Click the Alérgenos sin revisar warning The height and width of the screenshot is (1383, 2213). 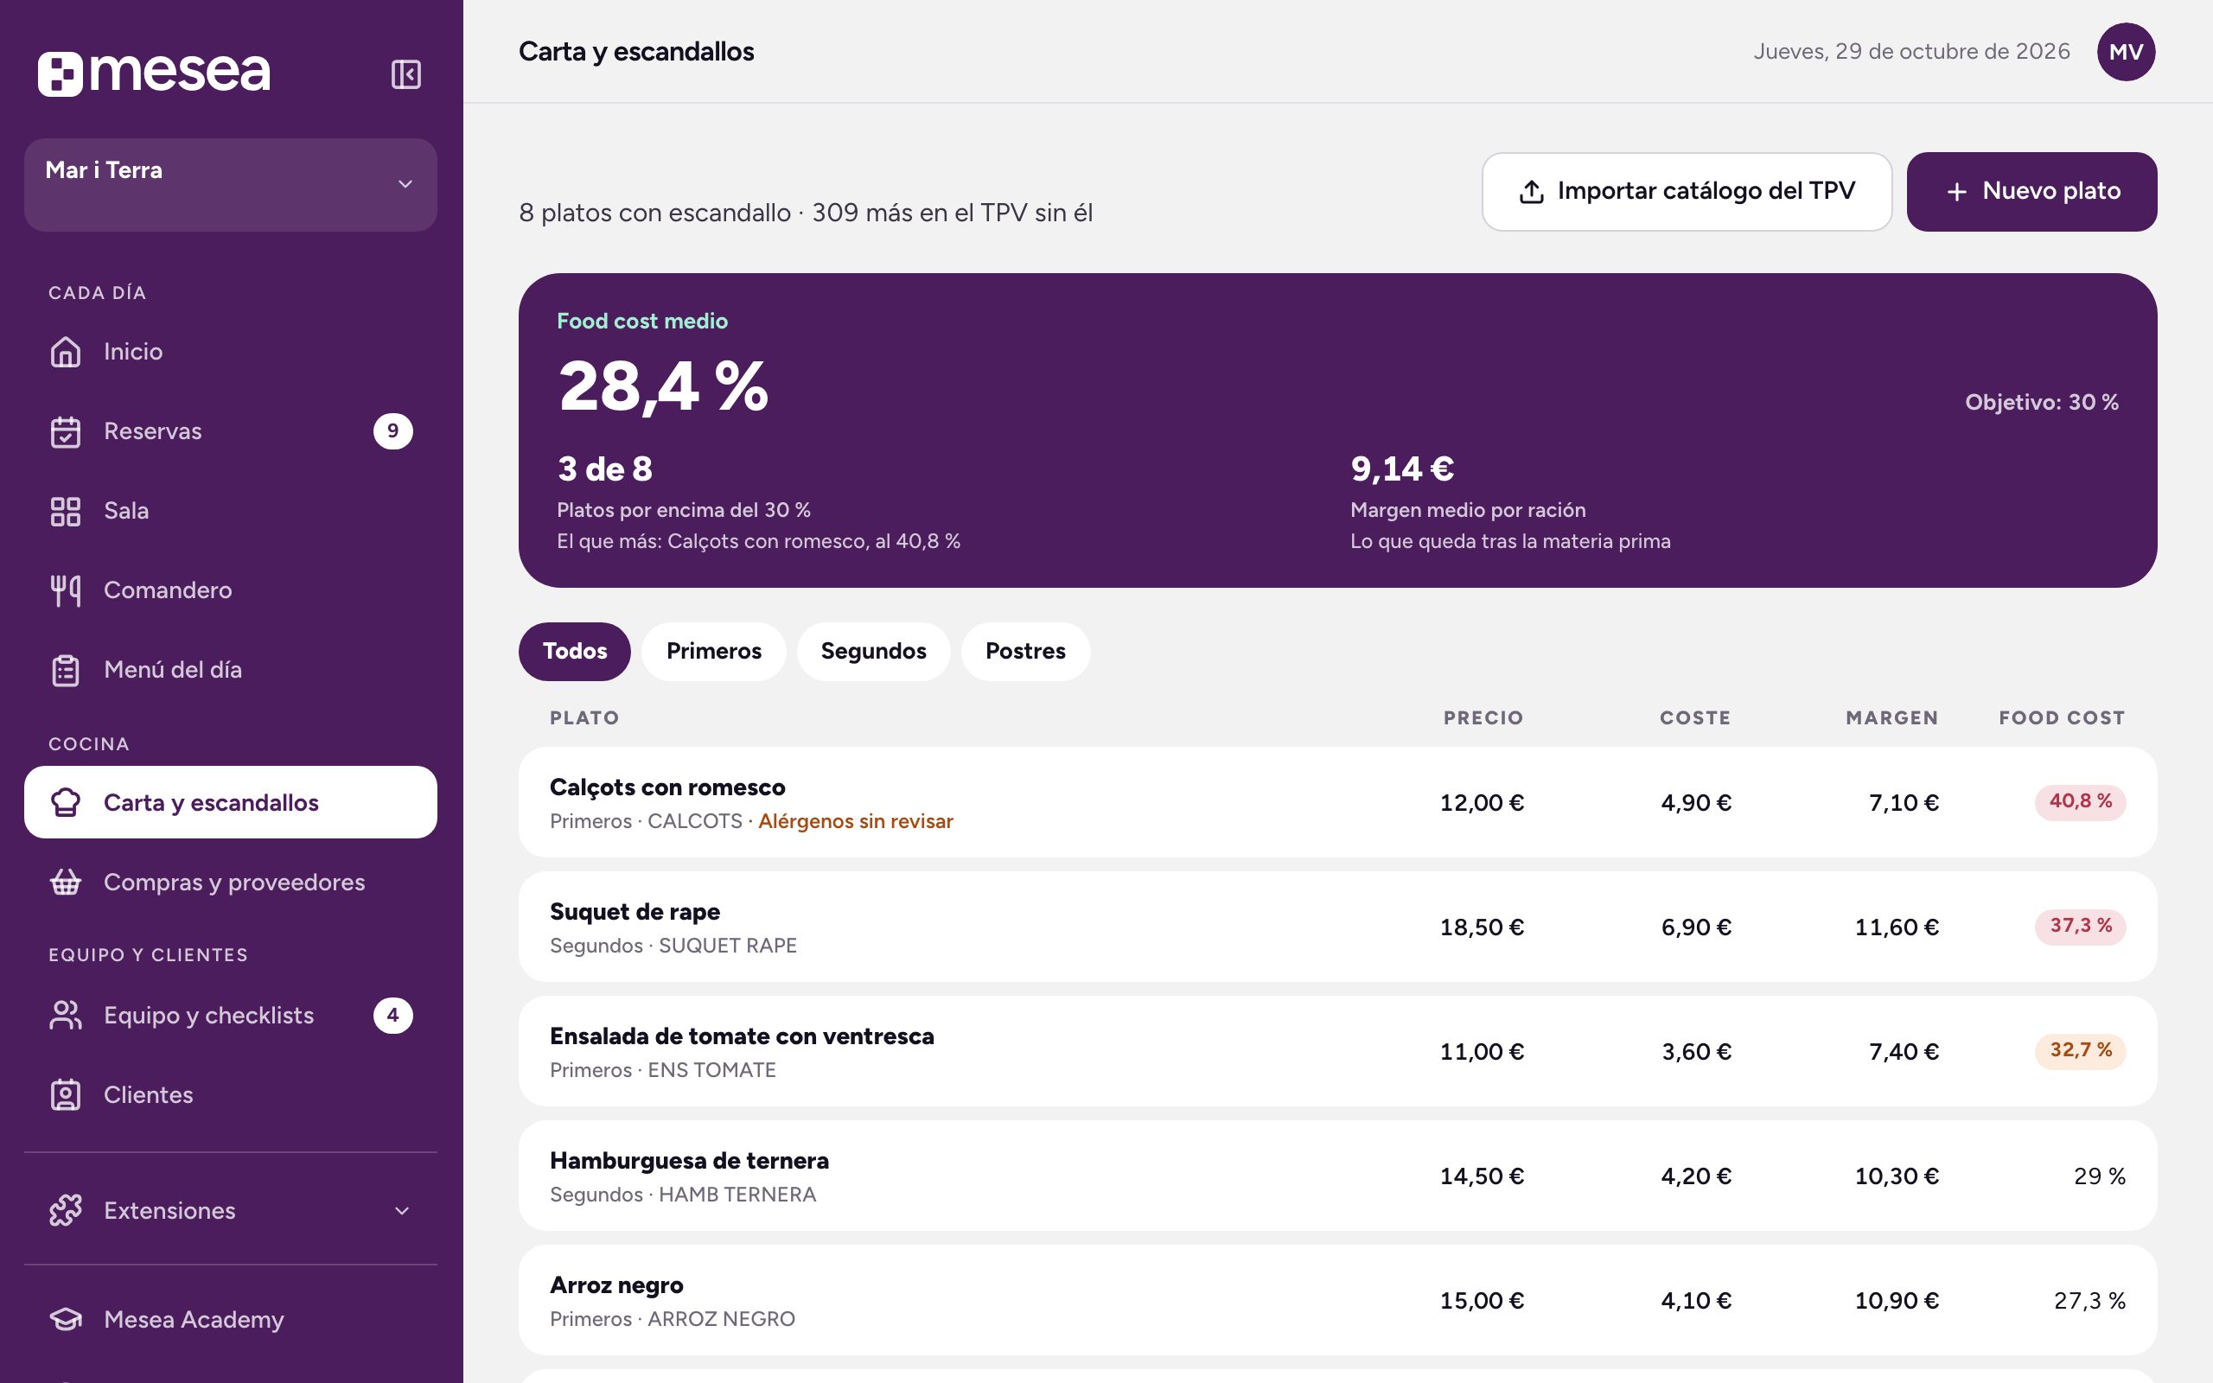(x=855, y=821)
